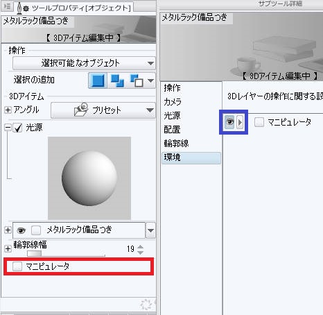
Task: Uncheck the 光源 checkbox
Action: [x=18, y=128]
